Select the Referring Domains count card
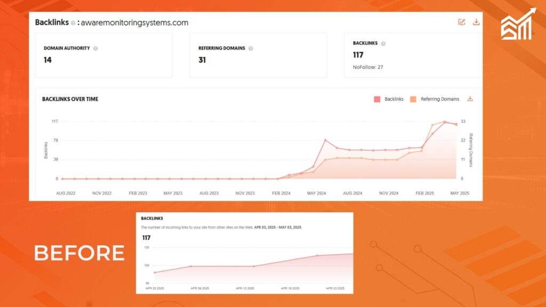The height and width of the screenshot is (307, 546). 258,55
